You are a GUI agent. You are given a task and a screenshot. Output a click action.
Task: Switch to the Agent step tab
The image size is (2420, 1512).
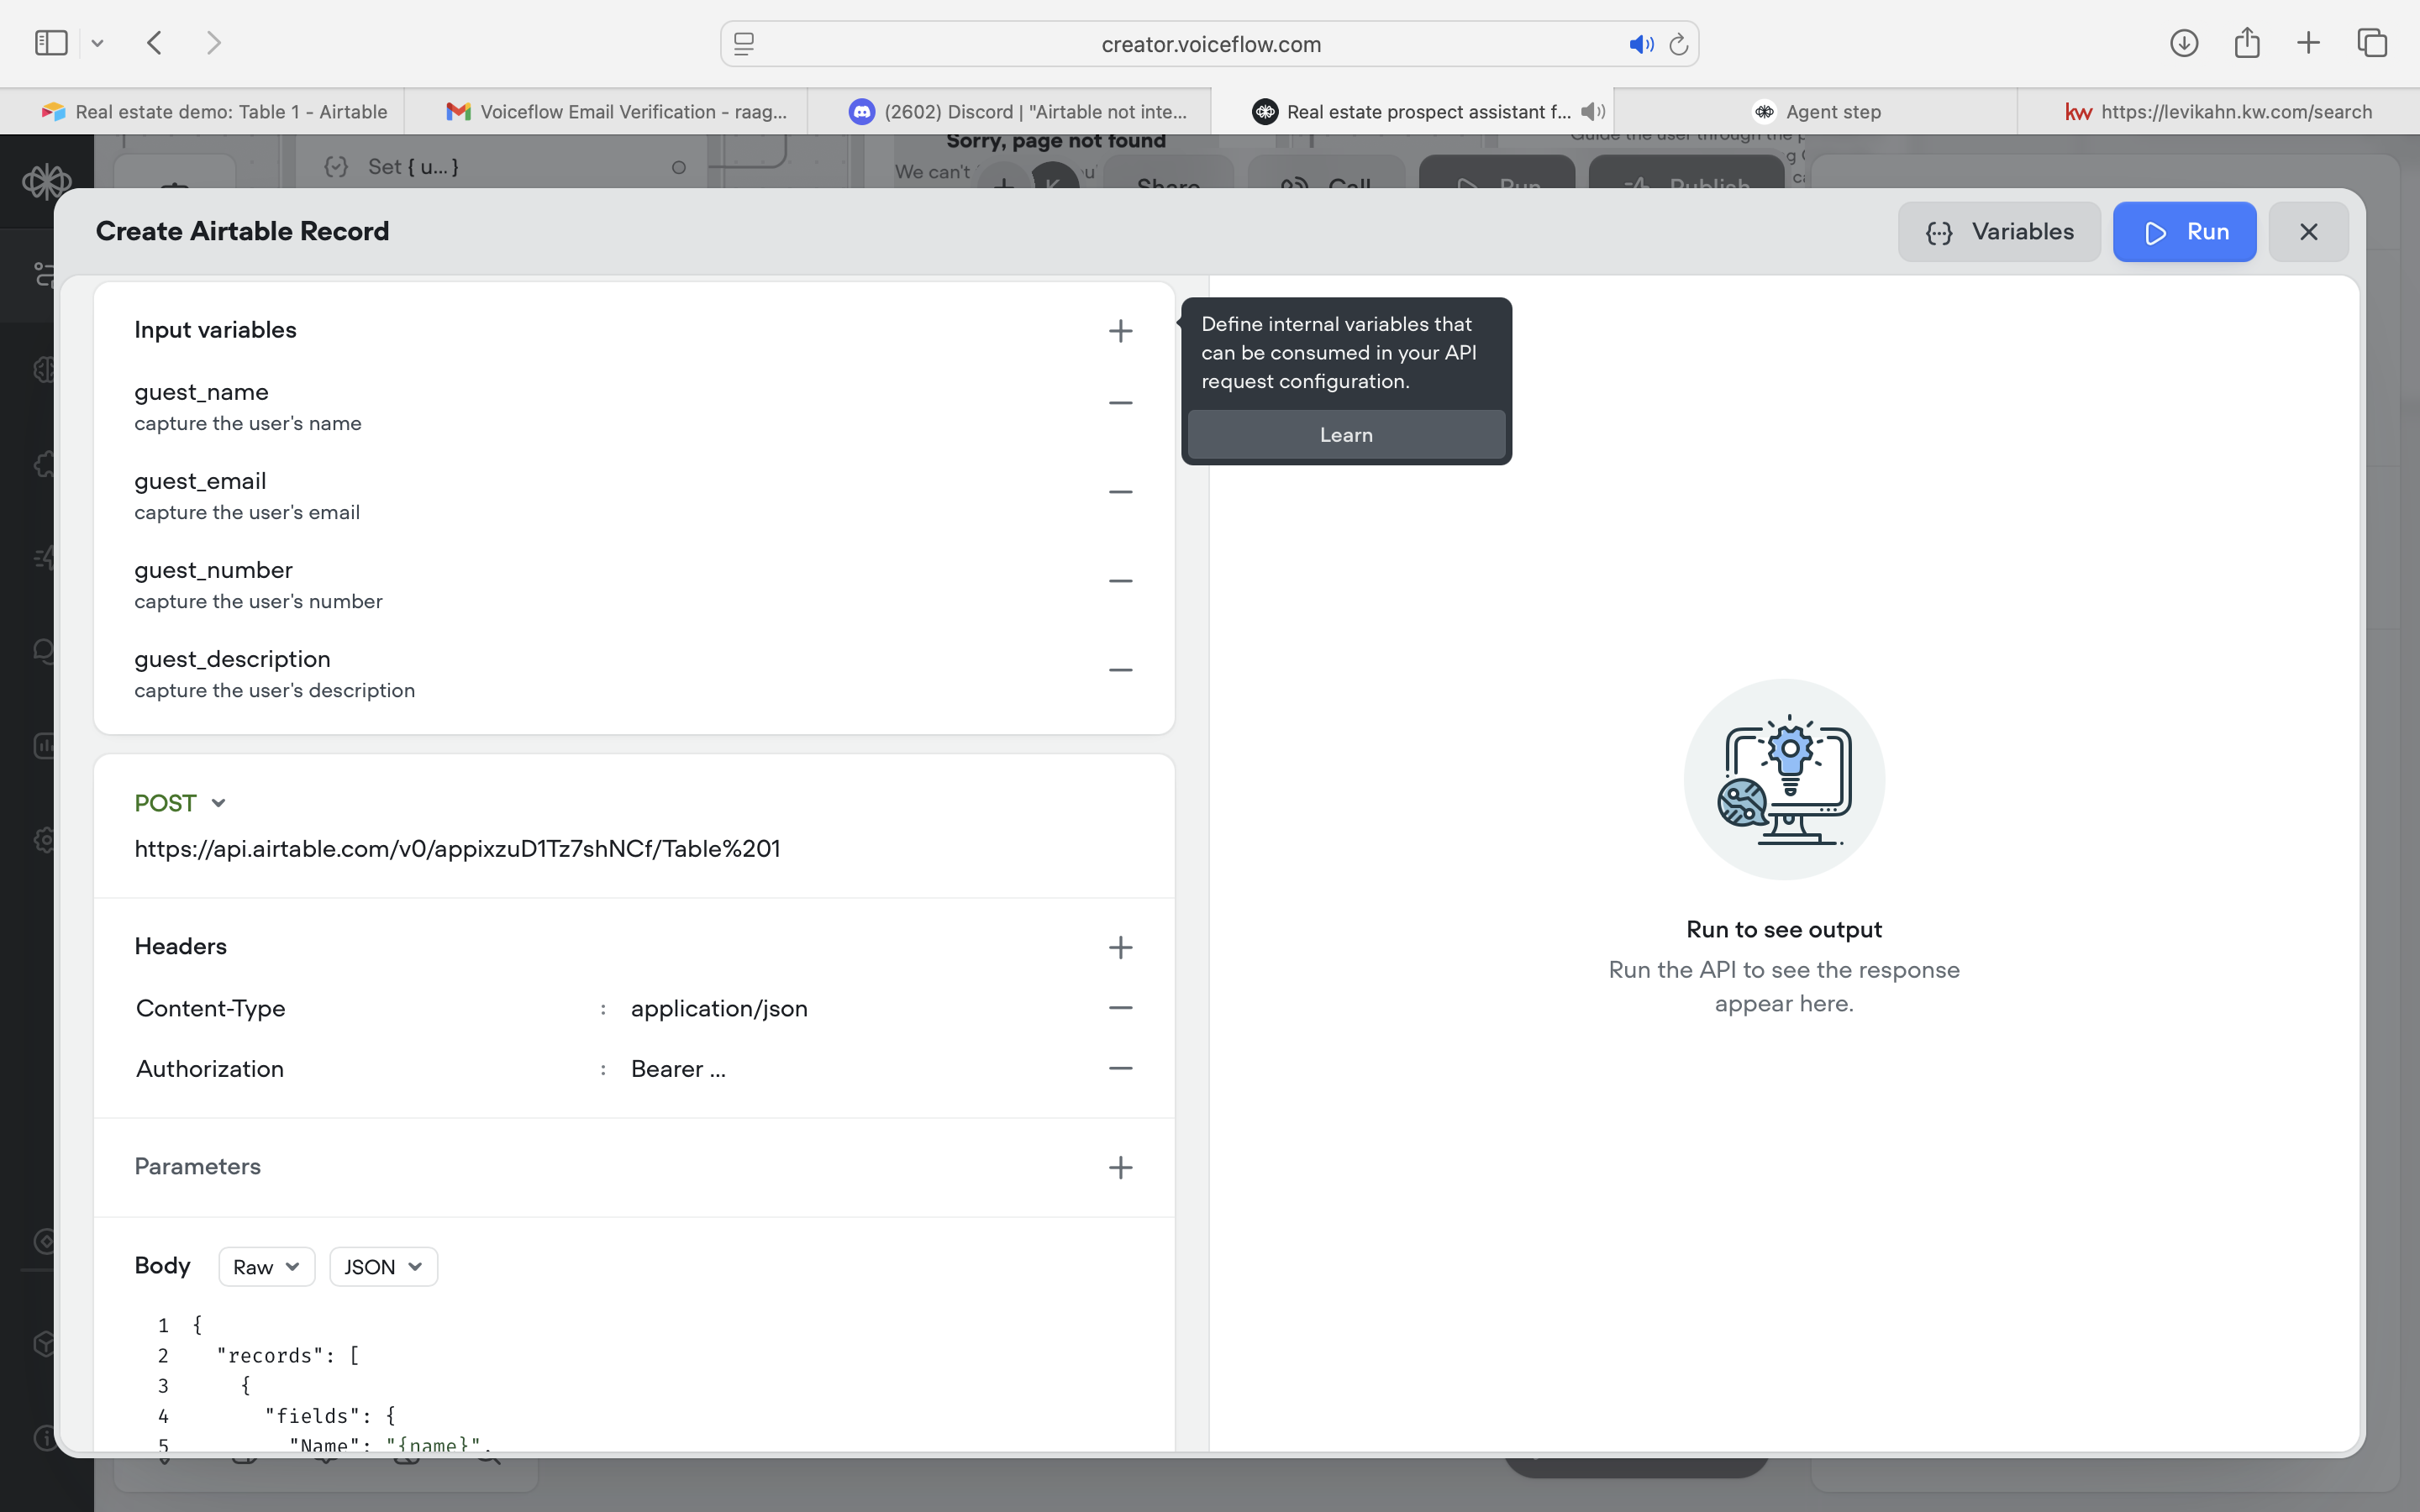click(1815, 112)
